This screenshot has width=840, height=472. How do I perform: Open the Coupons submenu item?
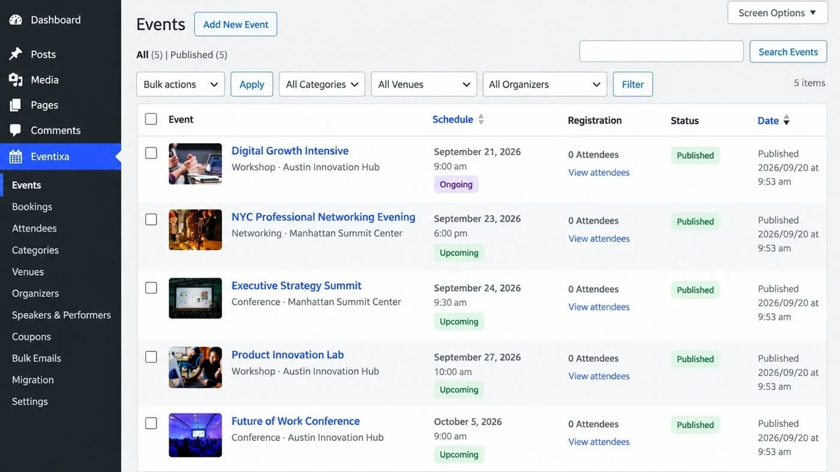click(31, 336)
